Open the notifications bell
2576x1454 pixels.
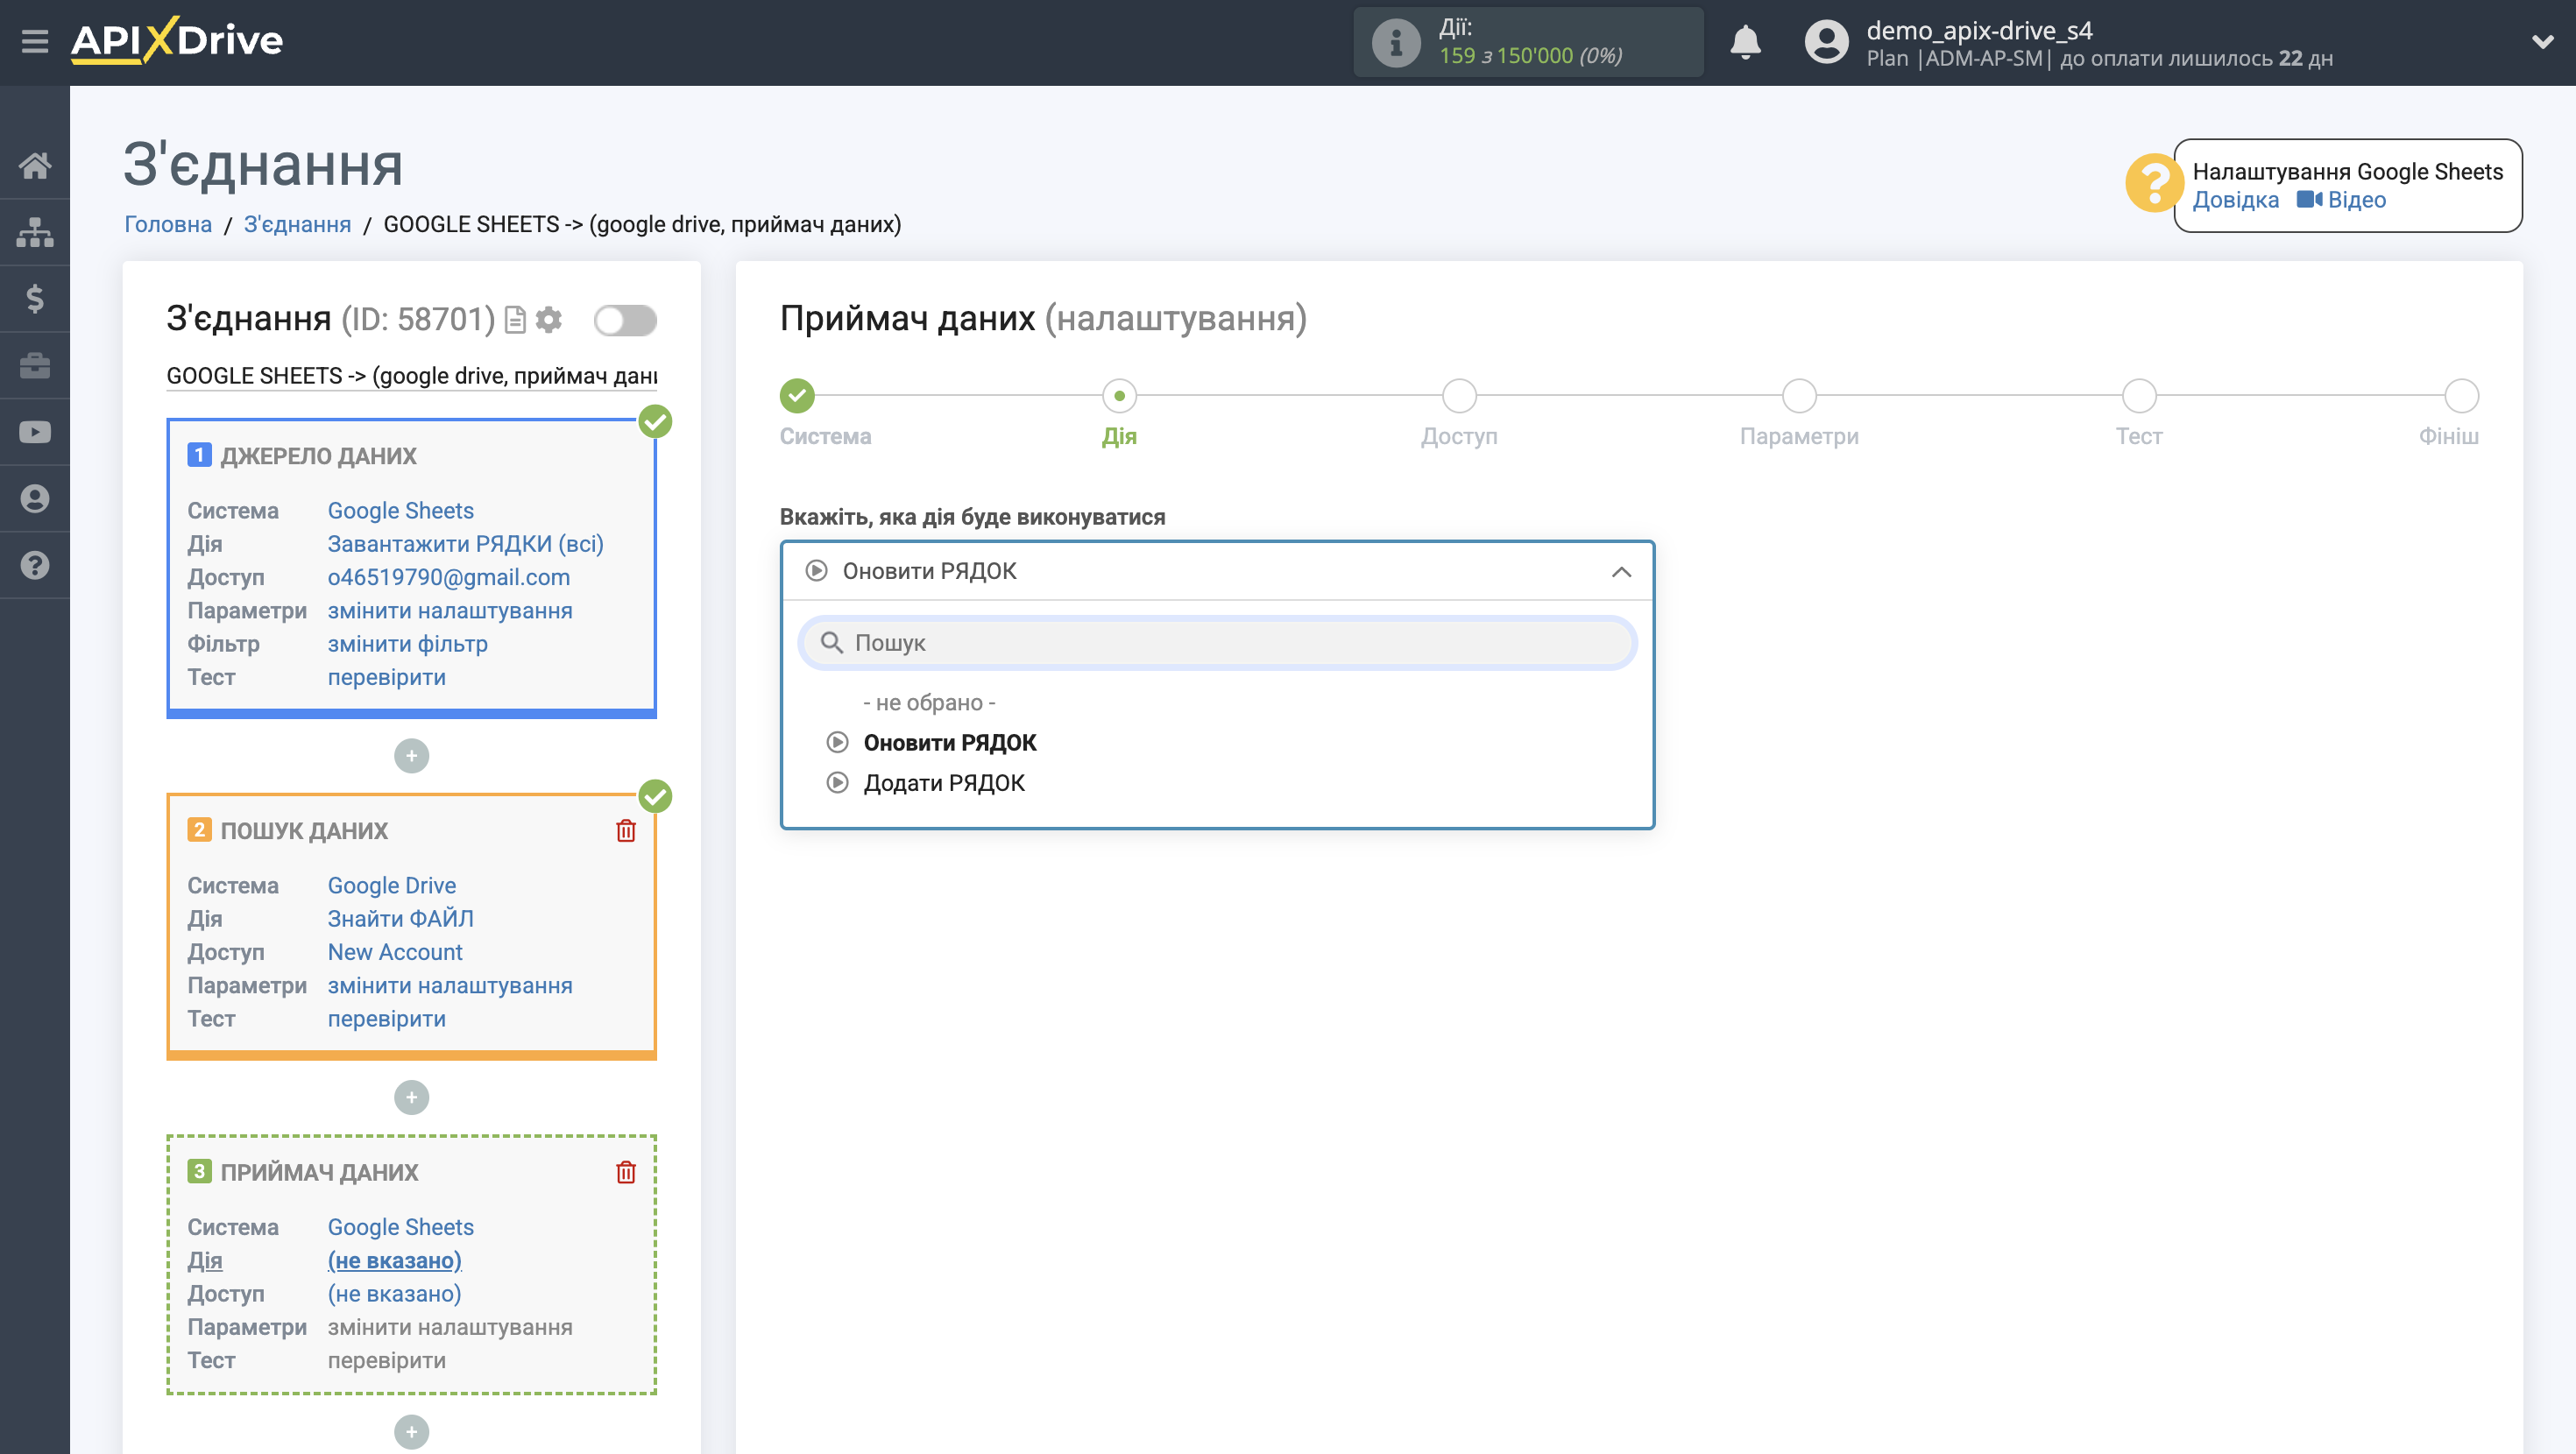point(1745,42)
